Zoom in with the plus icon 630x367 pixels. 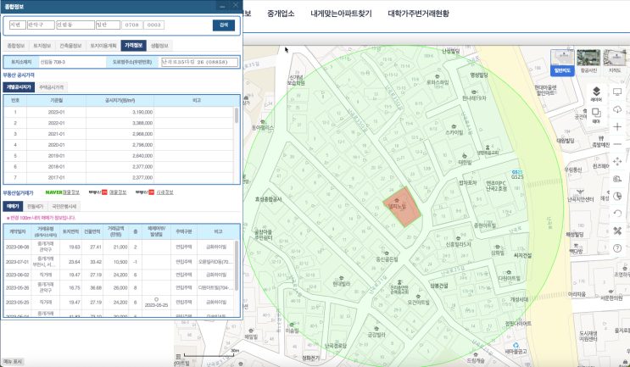[617, 127]
